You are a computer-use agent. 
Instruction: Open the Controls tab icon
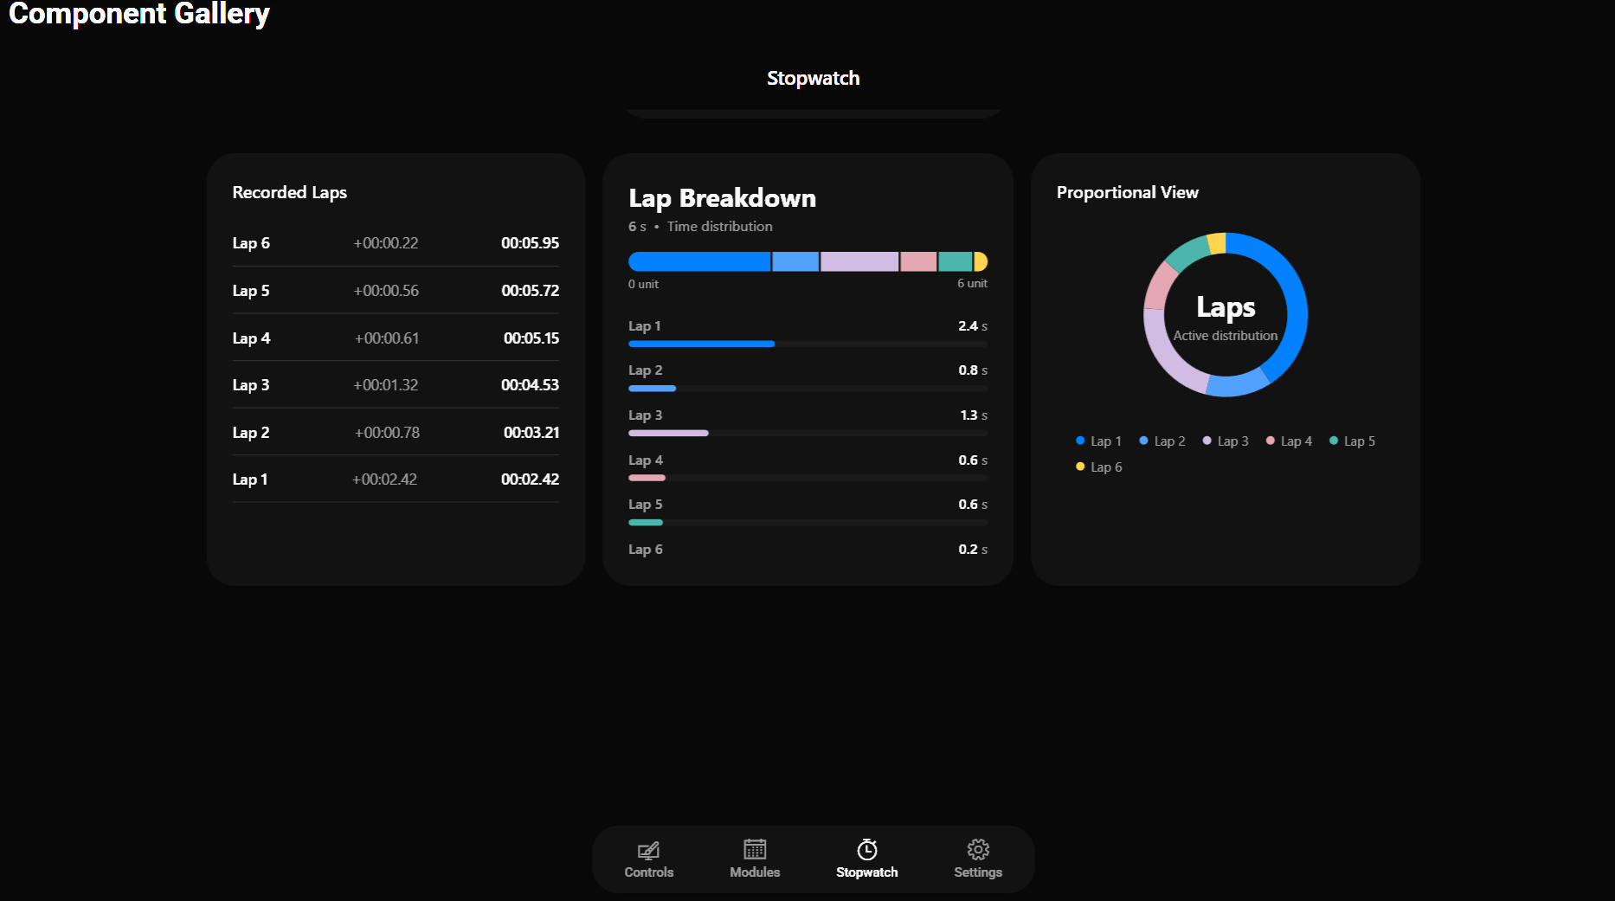(648, 850)
